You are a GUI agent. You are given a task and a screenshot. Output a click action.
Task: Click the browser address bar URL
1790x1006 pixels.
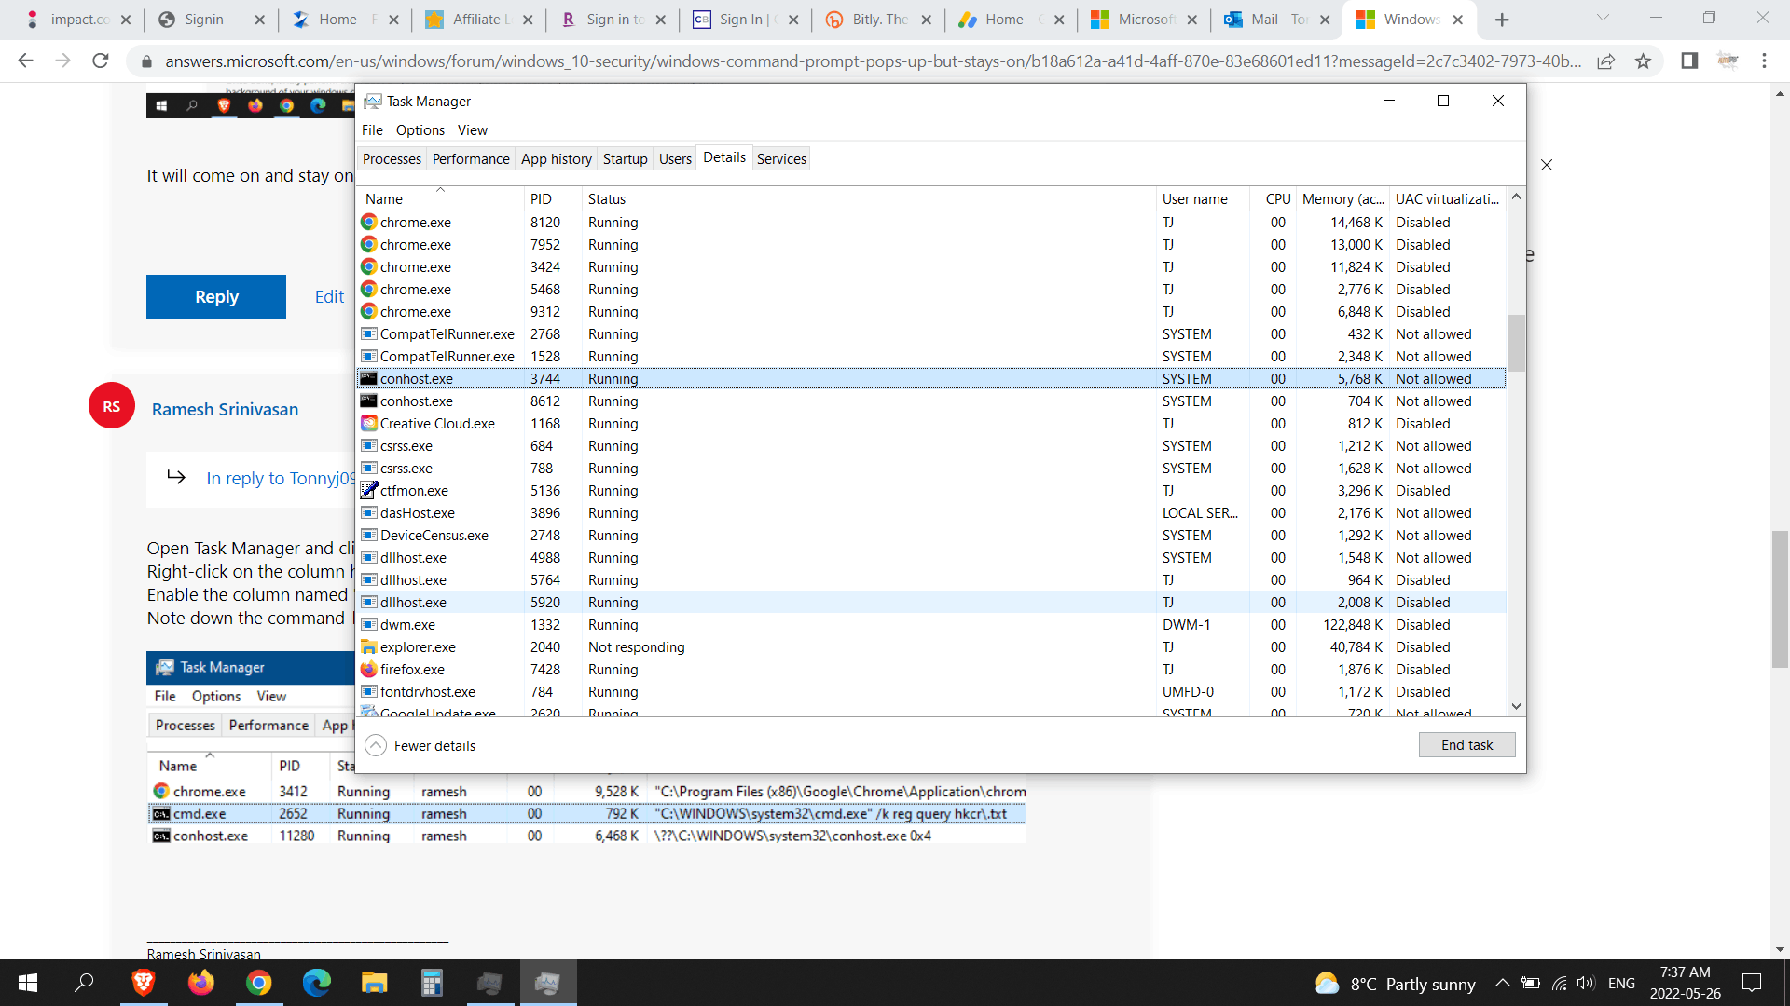point(873,61)
